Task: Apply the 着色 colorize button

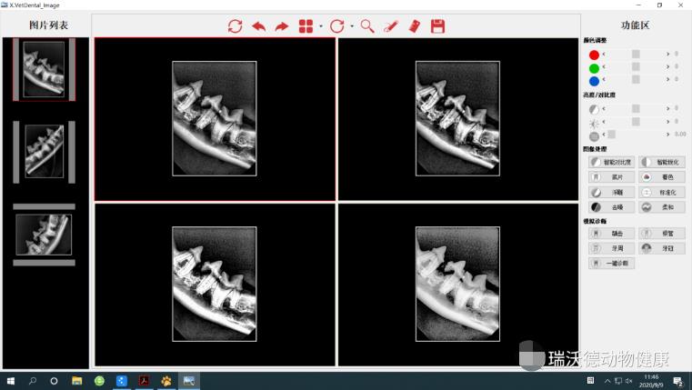Action: coord(662,177)
